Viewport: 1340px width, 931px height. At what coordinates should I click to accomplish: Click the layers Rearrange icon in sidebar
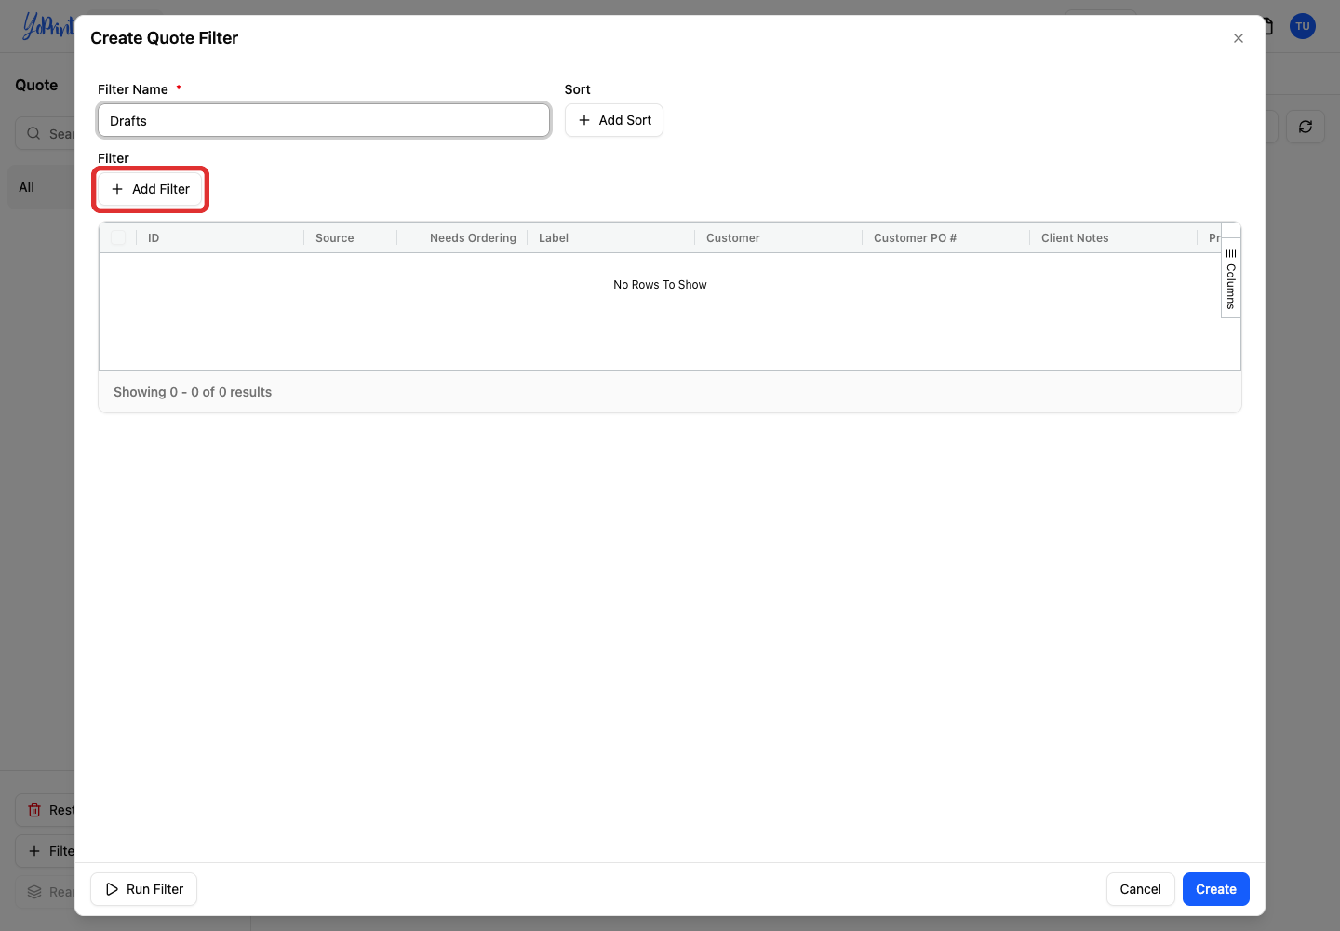34,892
